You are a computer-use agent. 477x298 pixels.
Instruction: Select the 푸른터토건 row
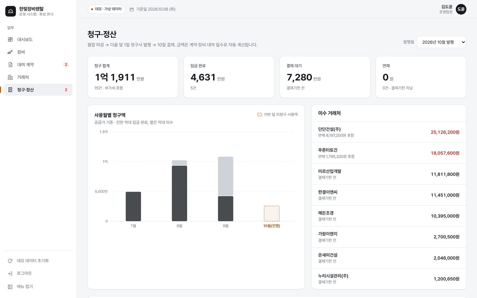click(x=389, y=153)
